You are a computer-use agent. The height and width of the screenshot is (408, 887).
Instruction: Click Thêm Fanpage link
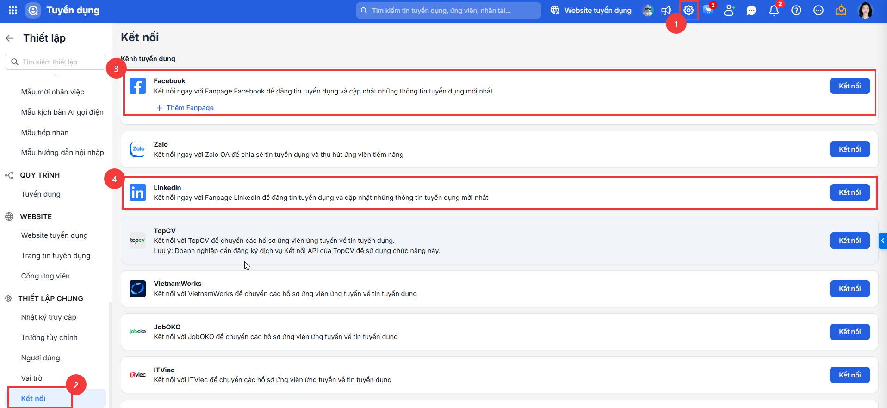click(185, 108)
